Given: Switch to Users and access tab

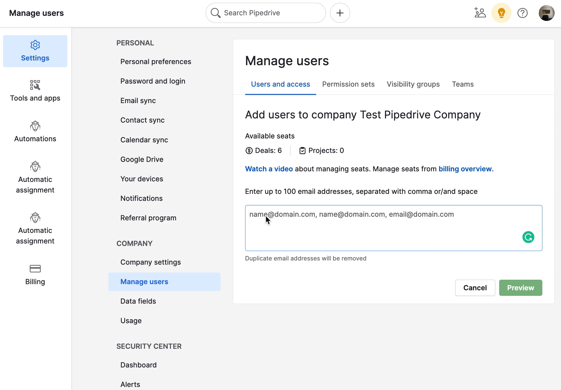Looking at the screenshot, I should (x=280, y=84).
